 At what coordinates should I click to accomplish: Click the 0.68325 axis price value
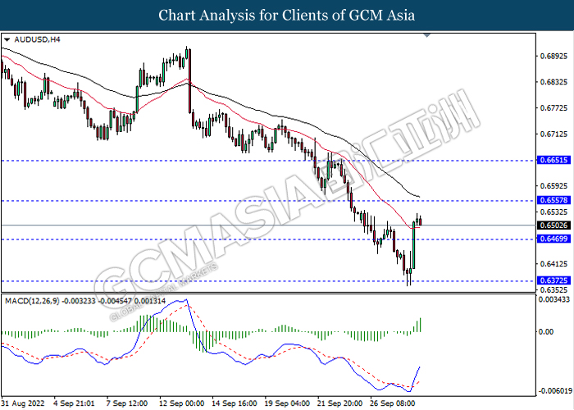(553, 82)
